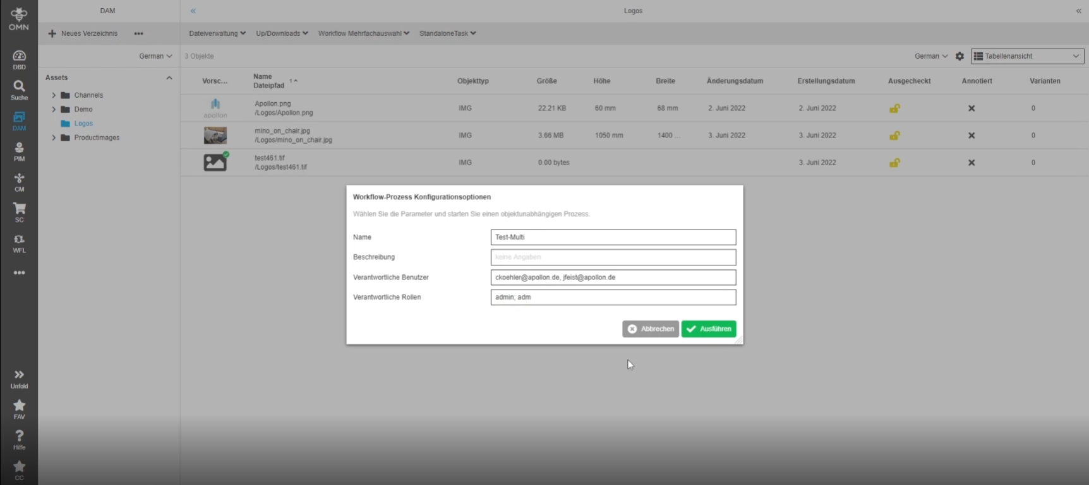Open the DBD dashboard in sidebar
This screenshot has width=1089, height=485.
click(x=19, y=59)
